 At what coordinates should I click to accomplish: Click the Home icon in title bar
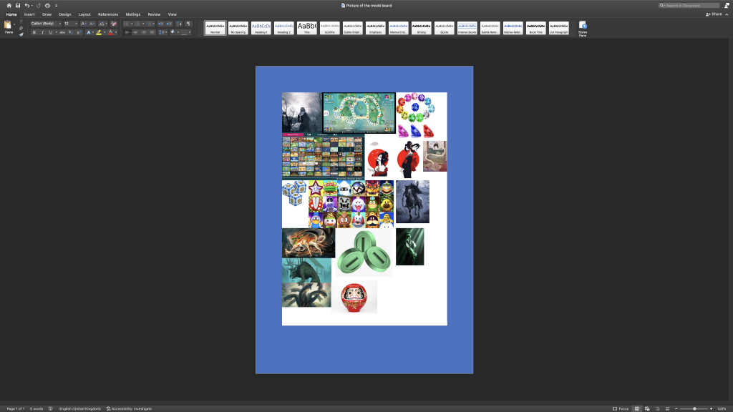click(9, 6)
